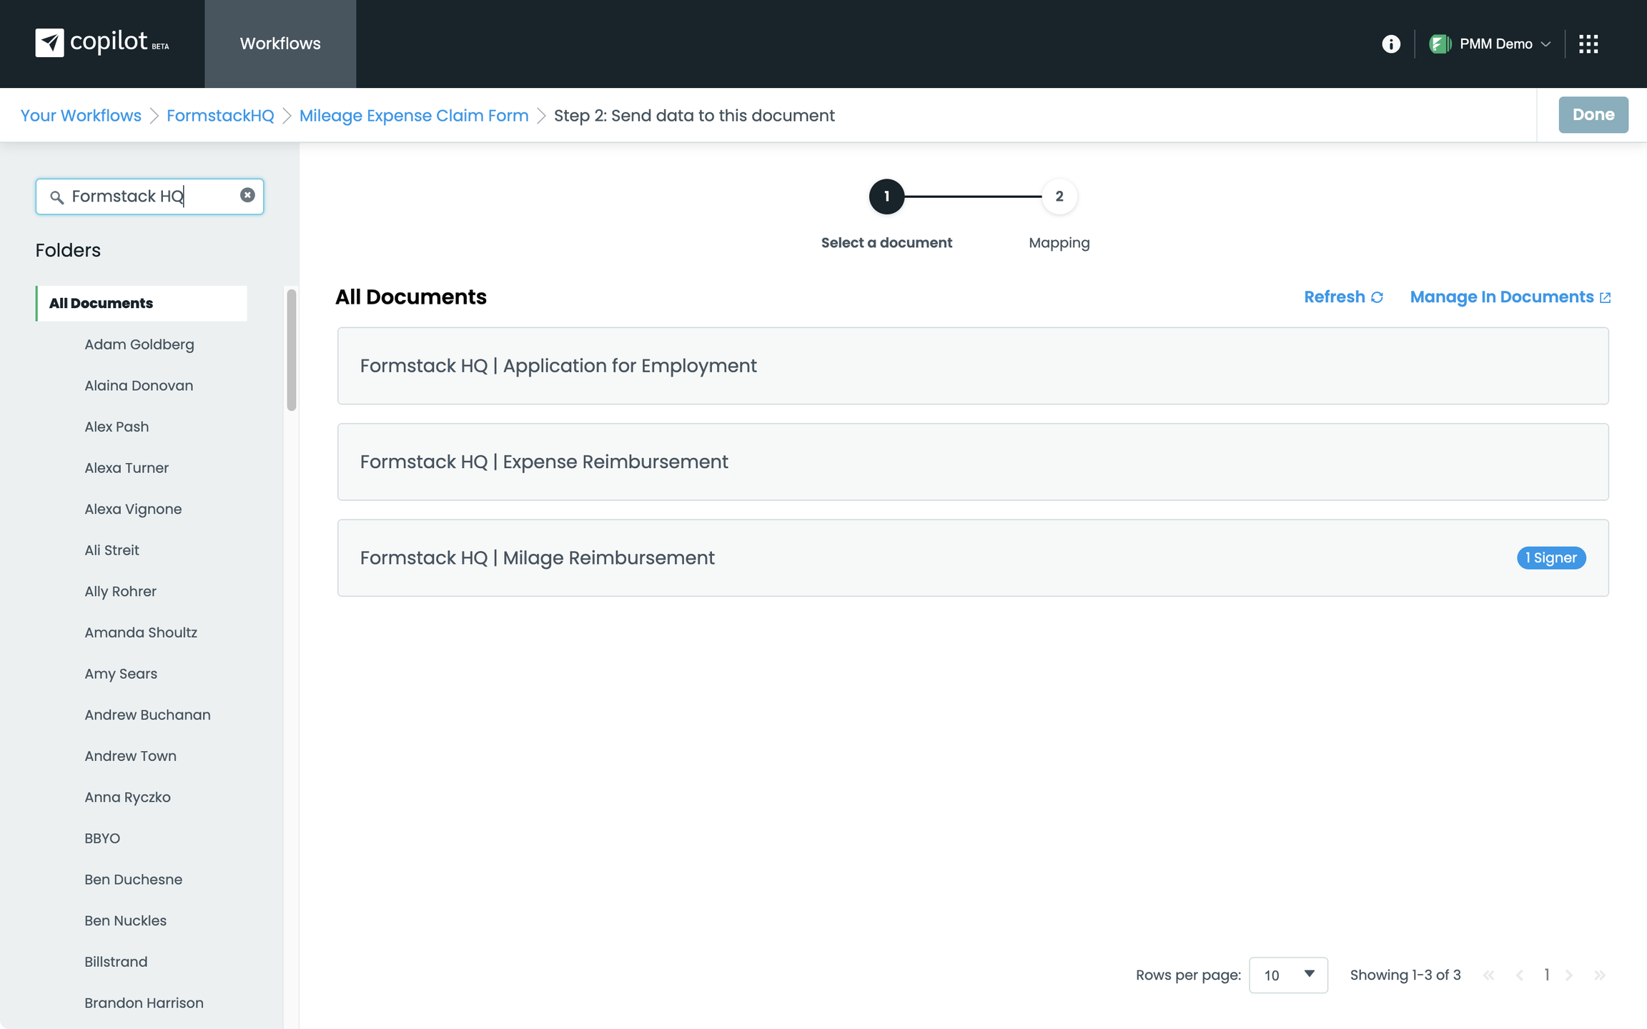
Task: Open Rows per page dropdown
Action: pyautogui.click(x=1287, y=975)
